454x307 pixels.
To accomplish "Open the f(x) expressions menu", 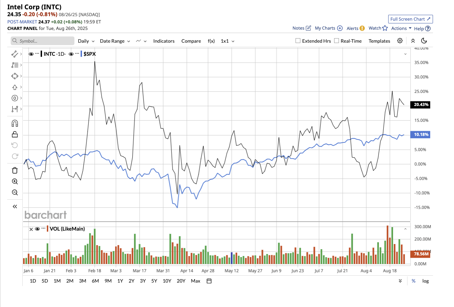I will point(211,41).
